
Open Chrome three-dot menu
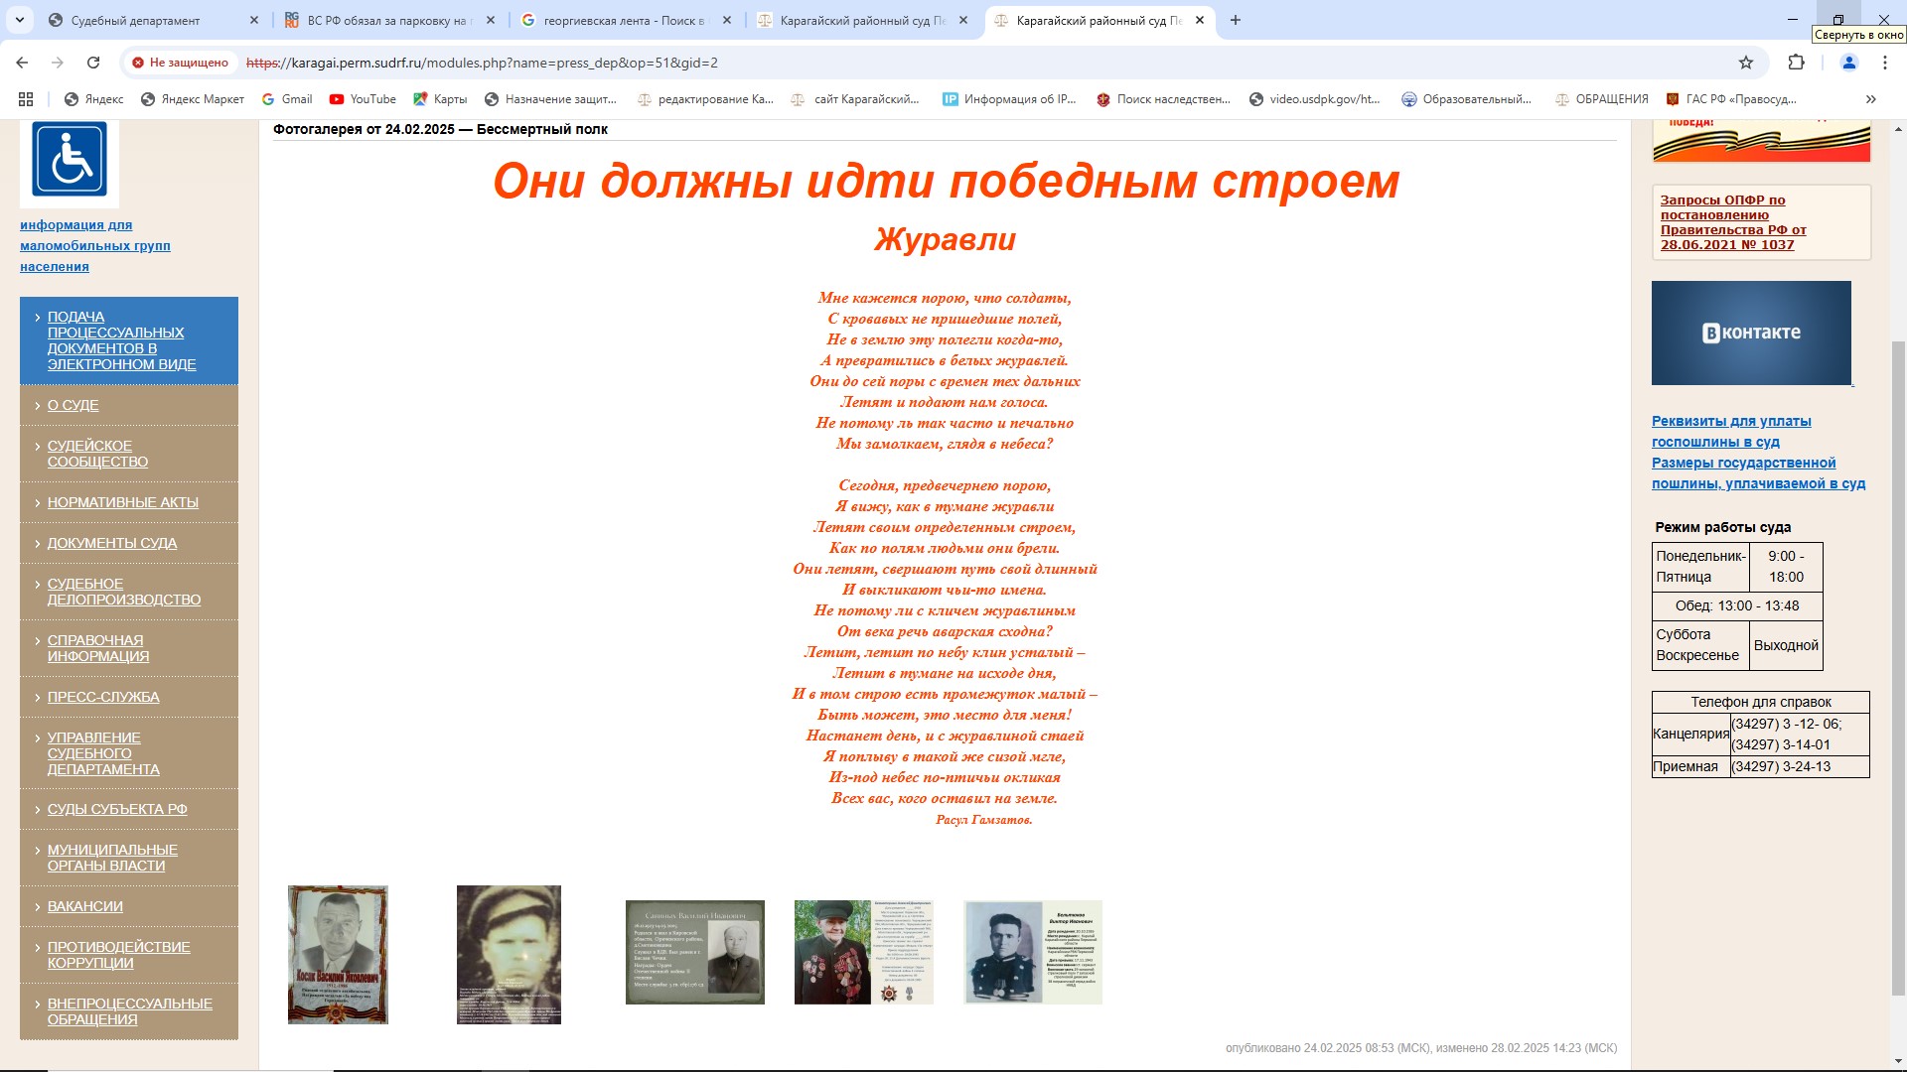1884,63
